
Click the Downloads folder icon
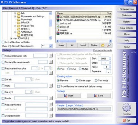19,20
